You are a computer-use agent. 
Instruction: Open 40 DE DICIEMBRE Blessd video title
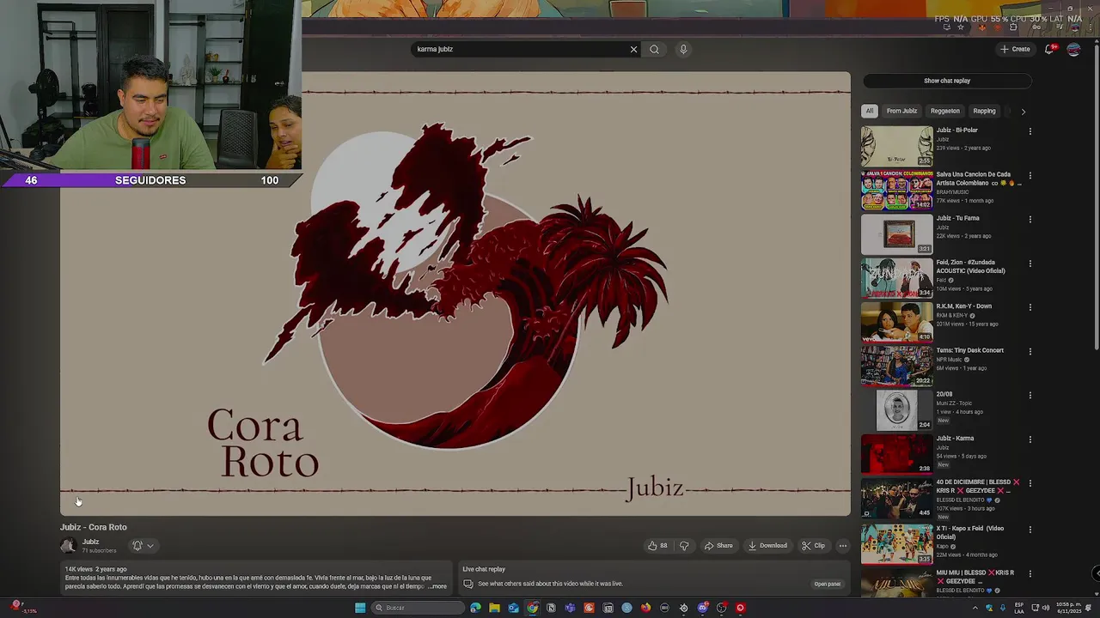click(977, 487)
